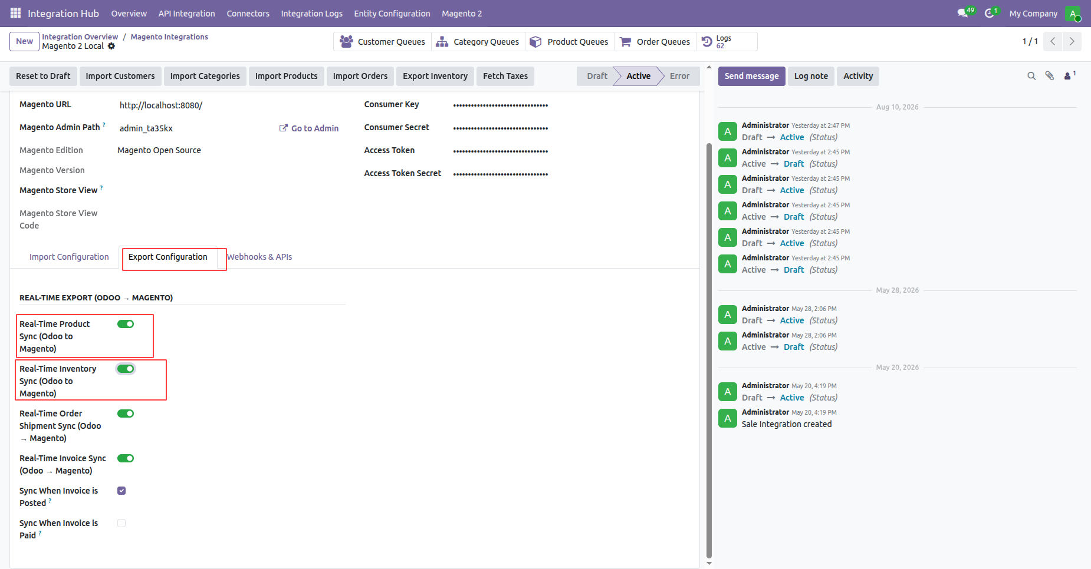Image resolution: width=1091 pixels, height=569 pixels.
Task: Open help tooltip for Magento Admin Path
Action: [x=104, y=125]
